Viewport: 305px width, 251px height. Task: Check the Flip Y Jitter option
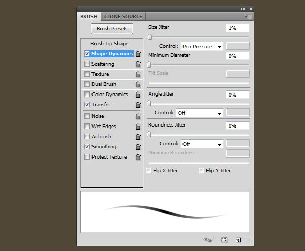coord(201,171)
